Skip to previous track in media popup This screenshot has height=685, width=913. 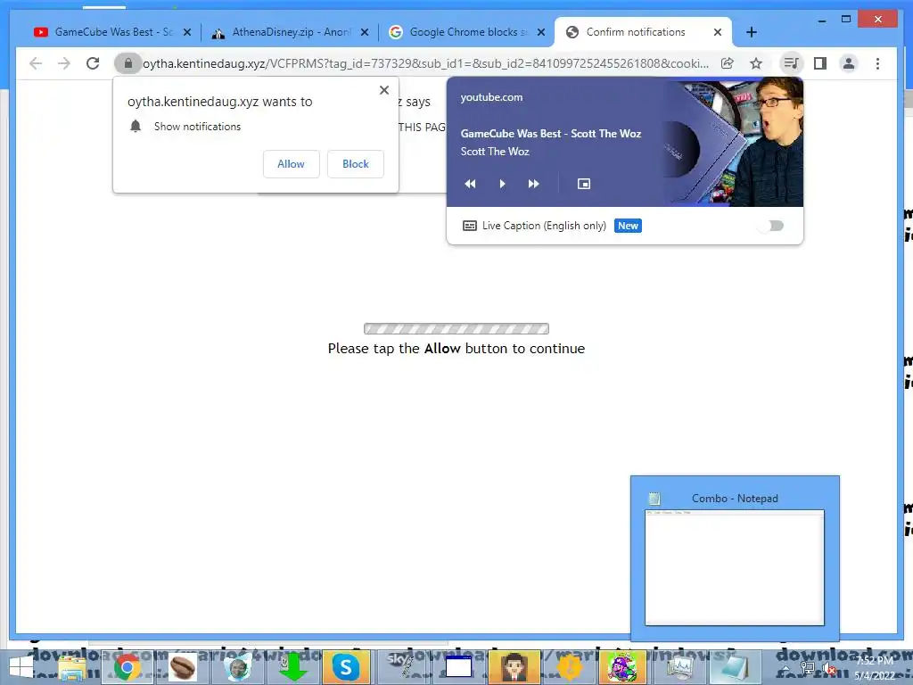[x=470, y=184]
